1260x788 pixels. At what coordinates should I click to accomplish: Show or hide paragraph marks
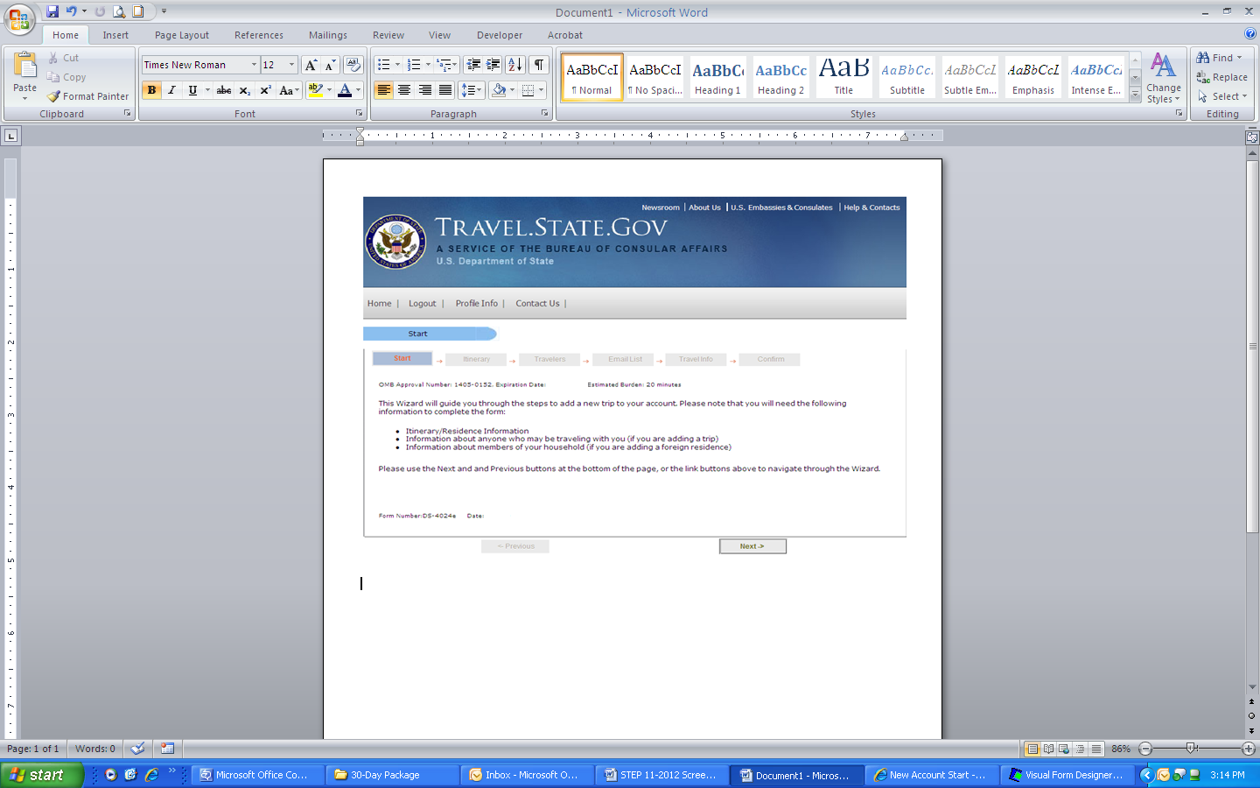(x=540, y=65)
